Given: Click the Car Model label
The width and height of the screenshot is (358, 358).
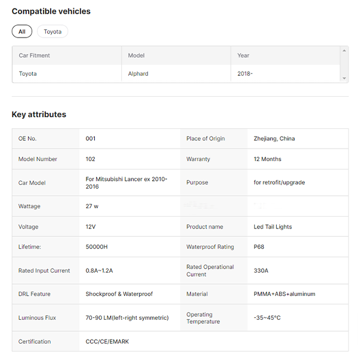Looking at the screenshot, I should click(32, 183).
